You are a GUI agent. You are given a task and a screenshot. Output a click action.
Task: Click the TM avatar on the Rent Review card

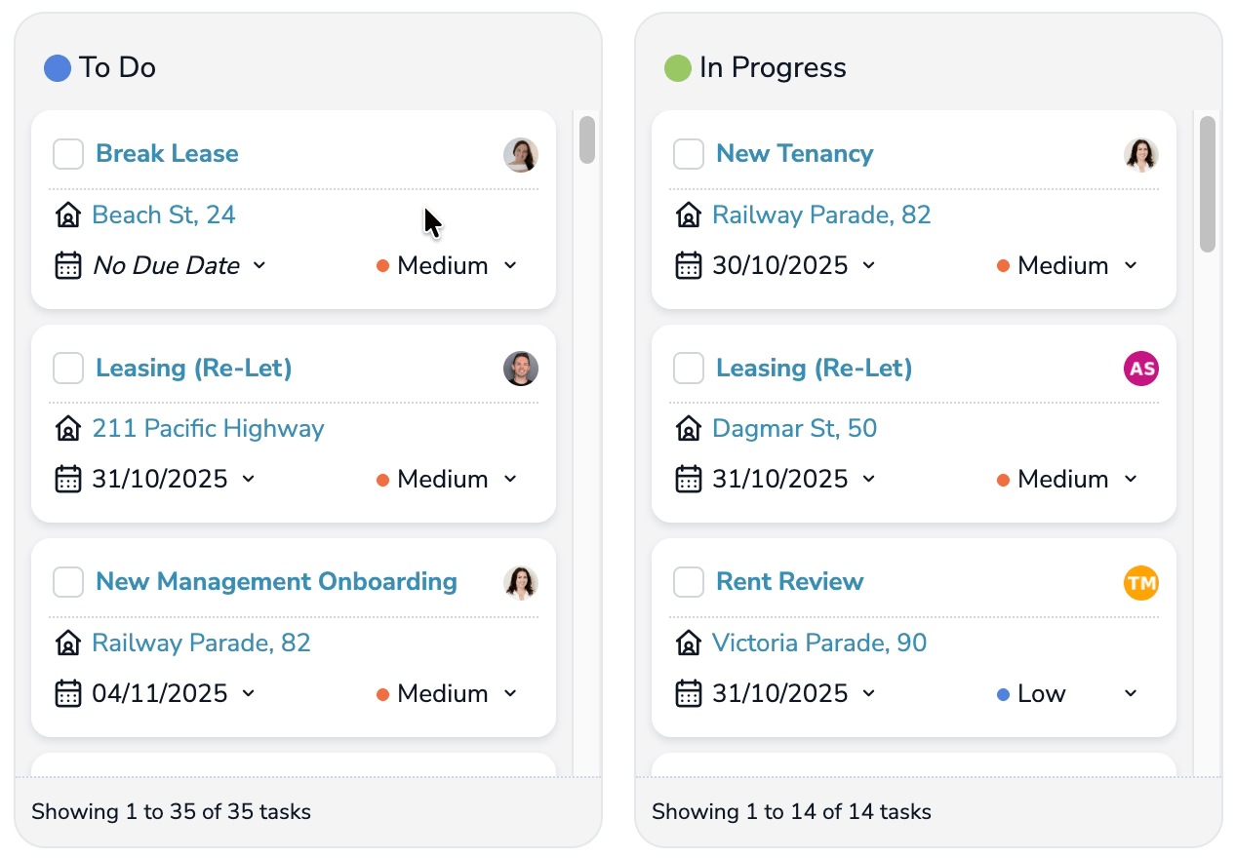coord(1140,582)
